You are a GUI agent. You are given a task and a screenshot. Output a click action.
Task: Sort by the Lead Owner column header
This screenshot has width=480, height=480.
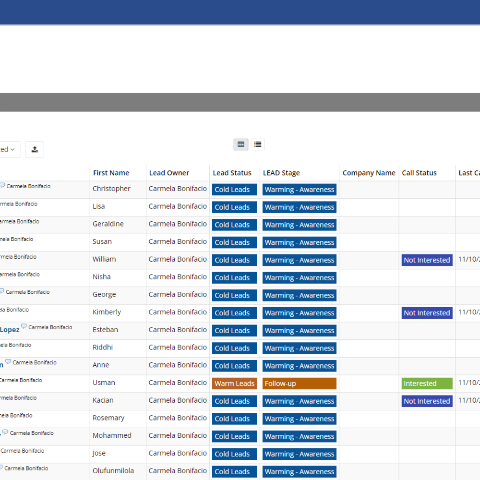coord(169,173)
